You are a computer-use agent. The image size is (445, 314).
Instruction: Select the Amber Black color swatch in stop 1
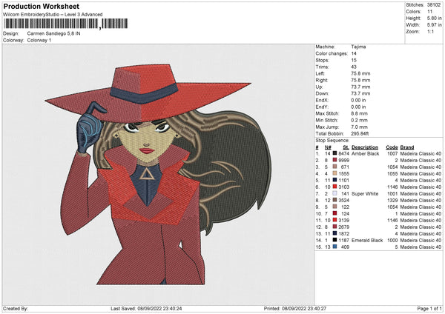pos(335,153)
